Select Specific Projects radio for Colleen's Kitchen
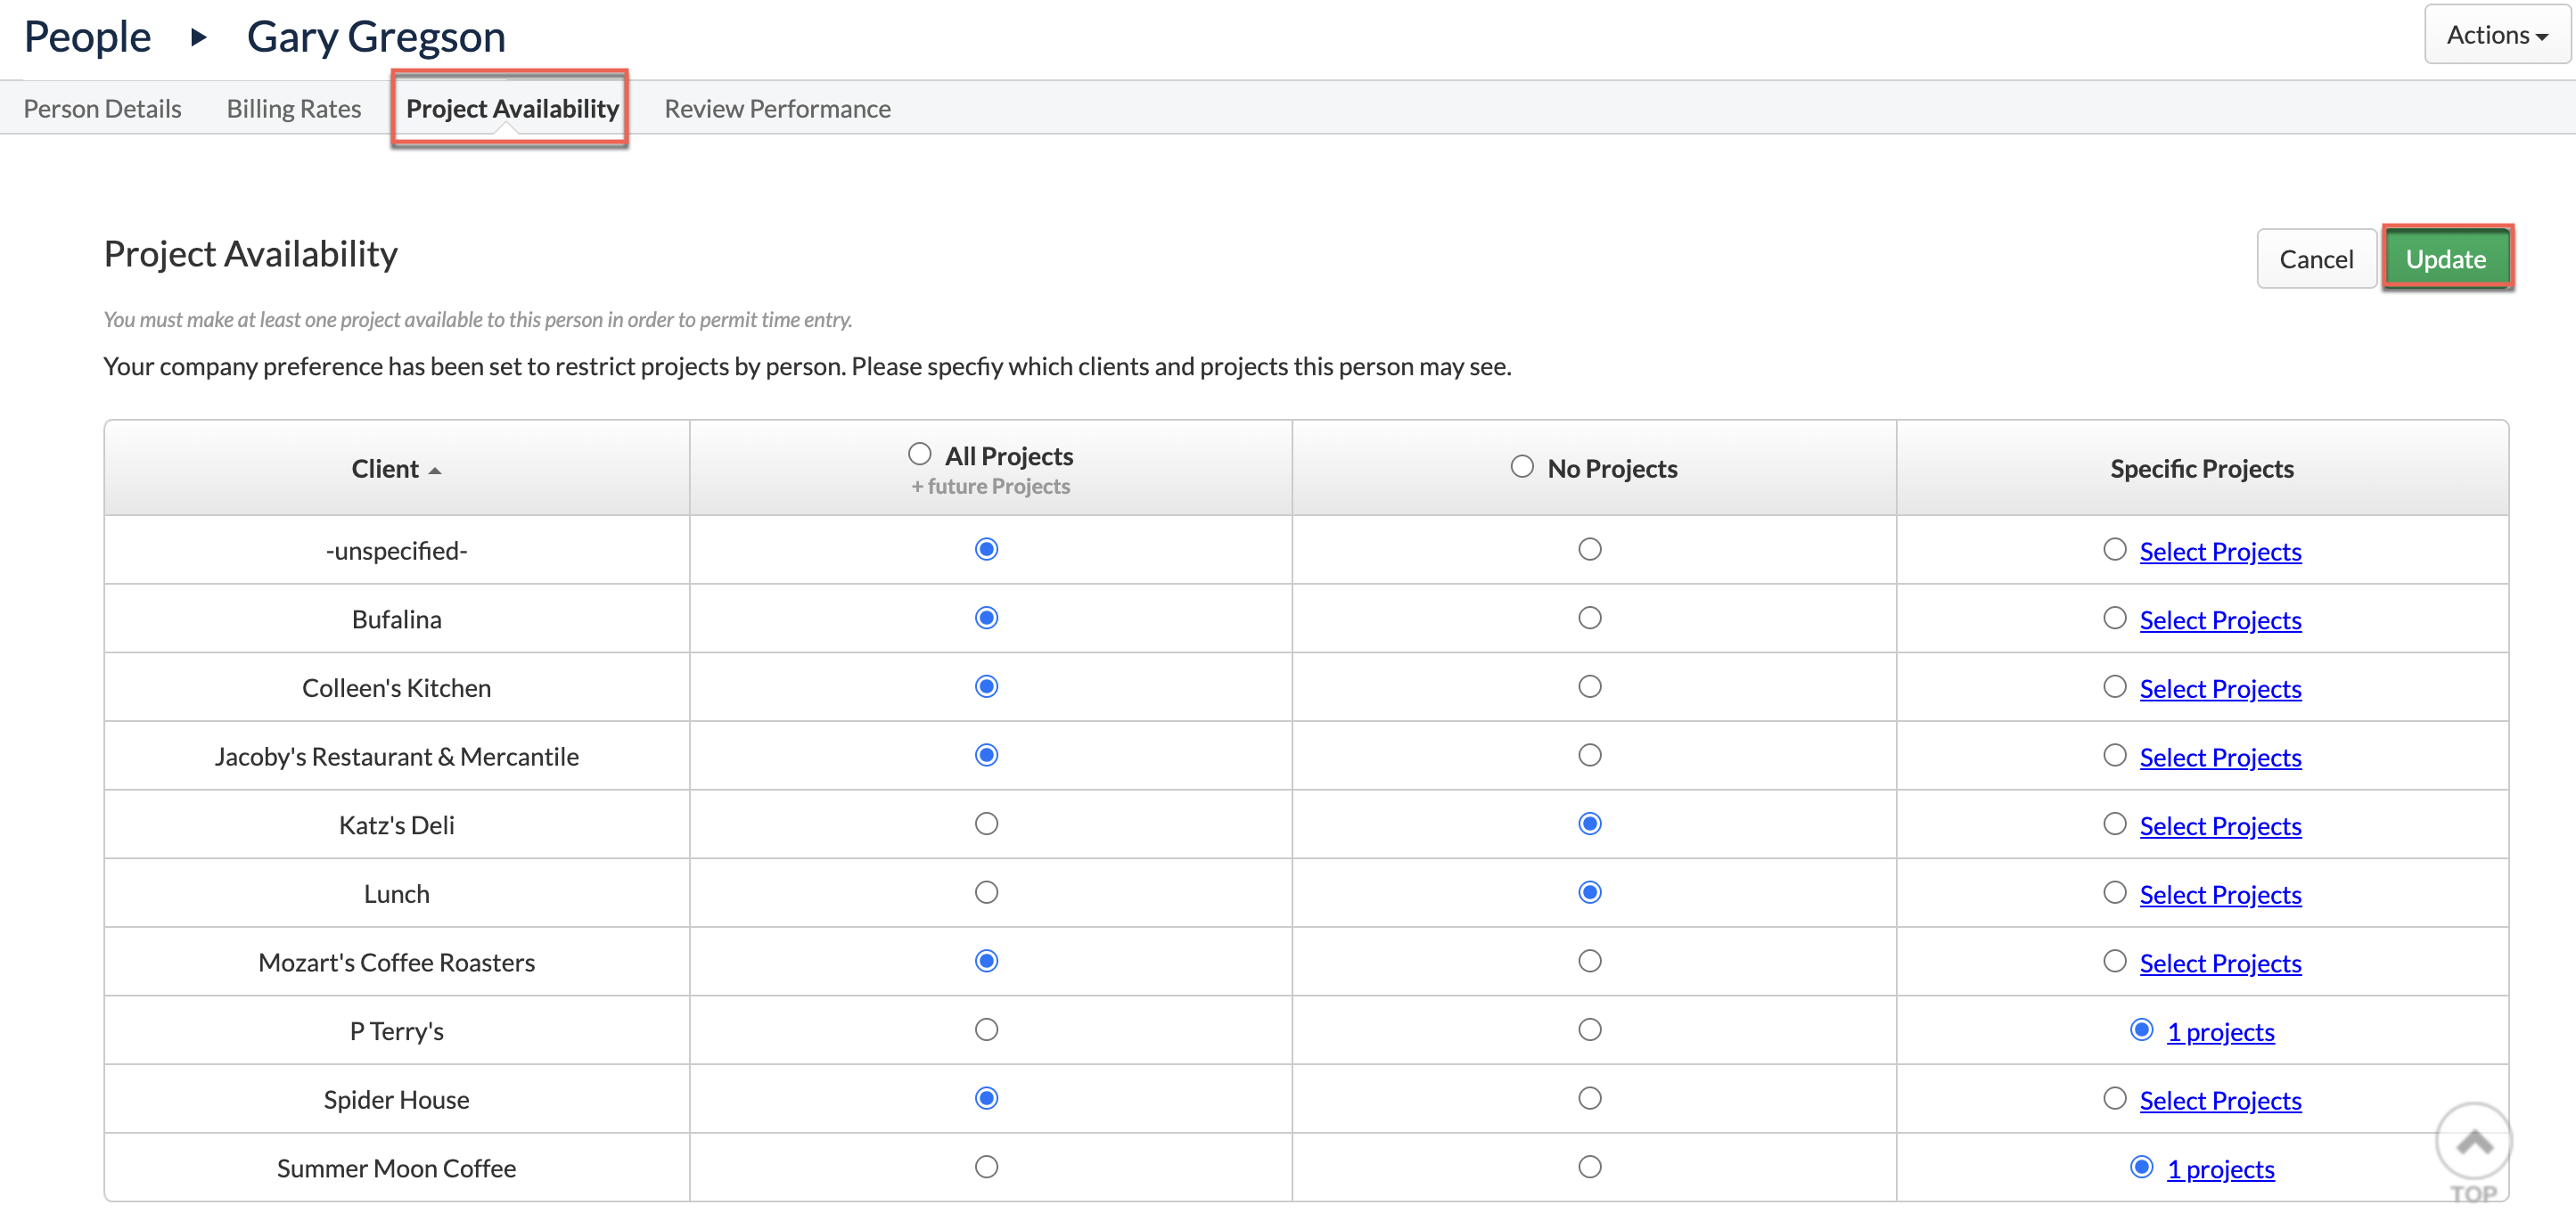Screen dimensions: 2576x1230 pyautogui.click(x=2114, y=686)
